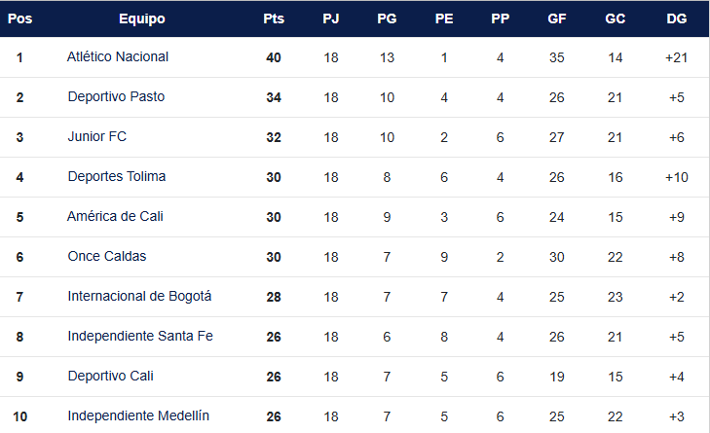Select the +21 goal difference cell
Image resolution: width=710 pixels, height=433 pixels.
[676, 57]
